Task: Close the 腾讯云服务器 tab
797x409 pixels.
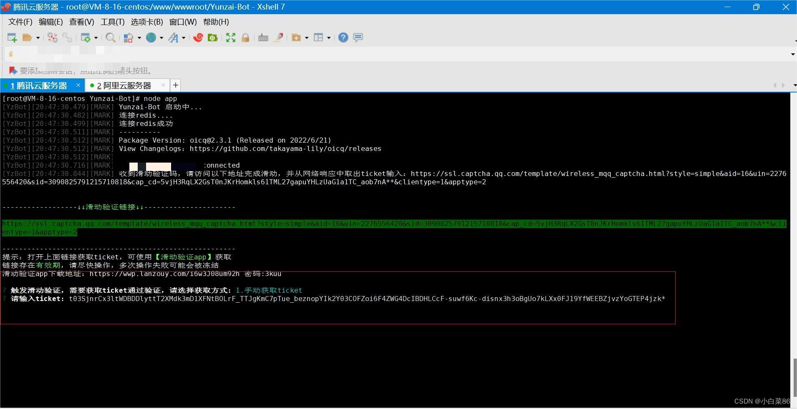Action: [x=78, y=85]
